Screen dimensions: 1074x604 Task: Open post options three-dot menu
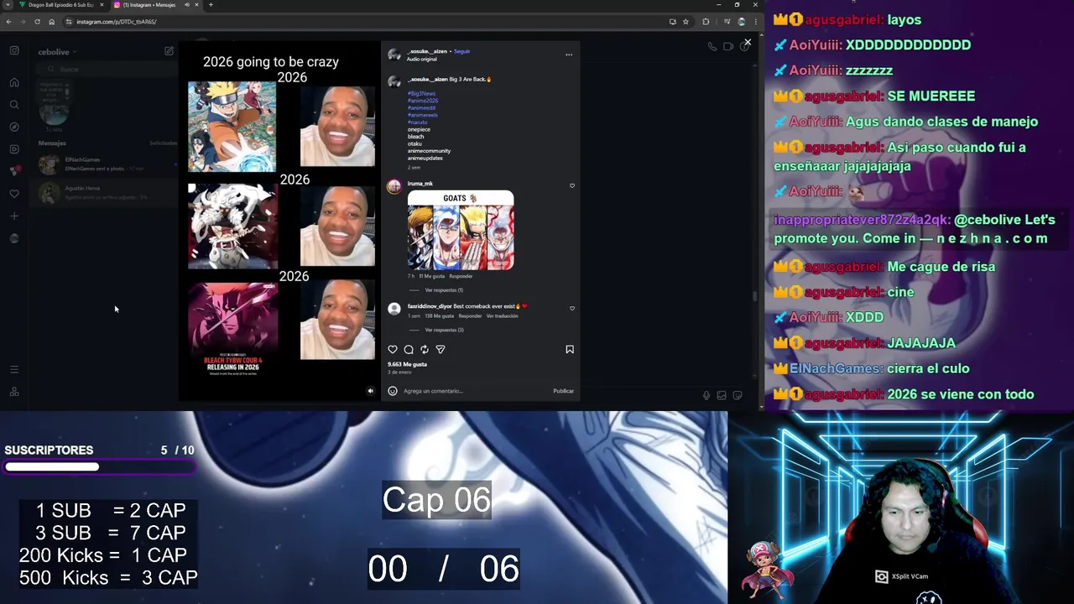(569, 55)
